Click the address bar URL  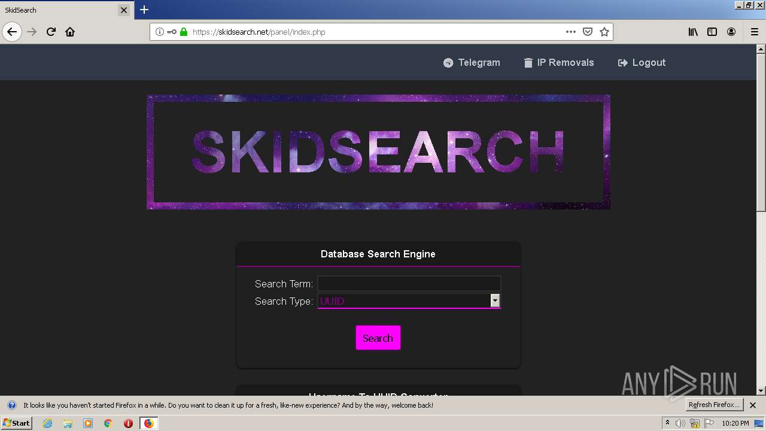pyautogui.click(x=259, y=32)
